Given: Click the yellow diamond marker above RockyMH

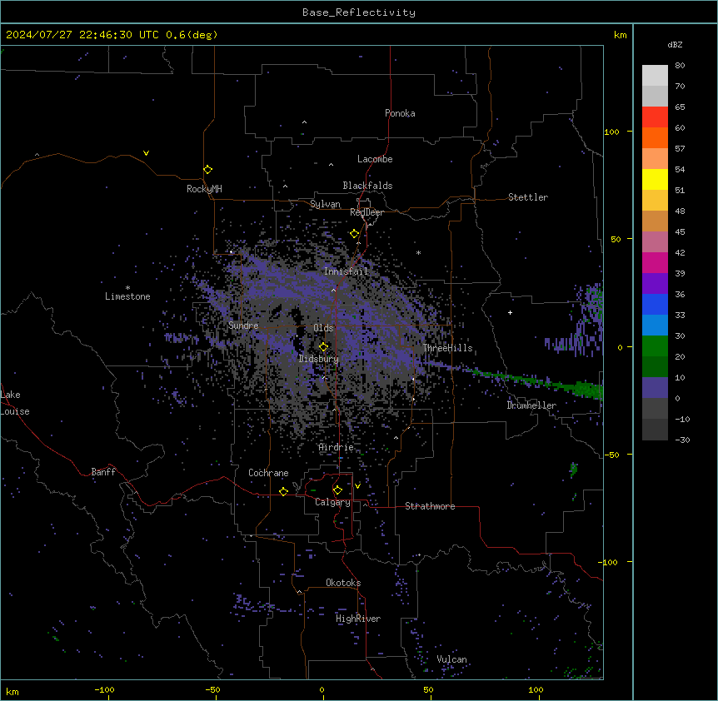Looking at the screenshot, I should [x=207, y=170].
